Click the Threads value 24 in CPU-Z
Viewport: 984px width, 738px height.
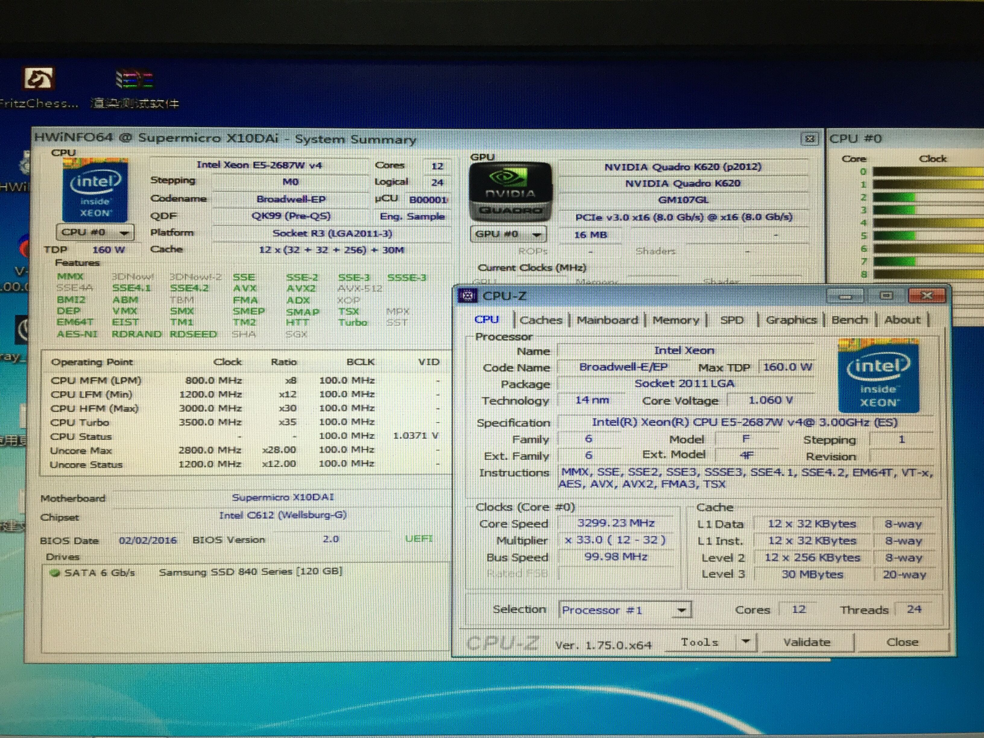[x=914, y=609]
